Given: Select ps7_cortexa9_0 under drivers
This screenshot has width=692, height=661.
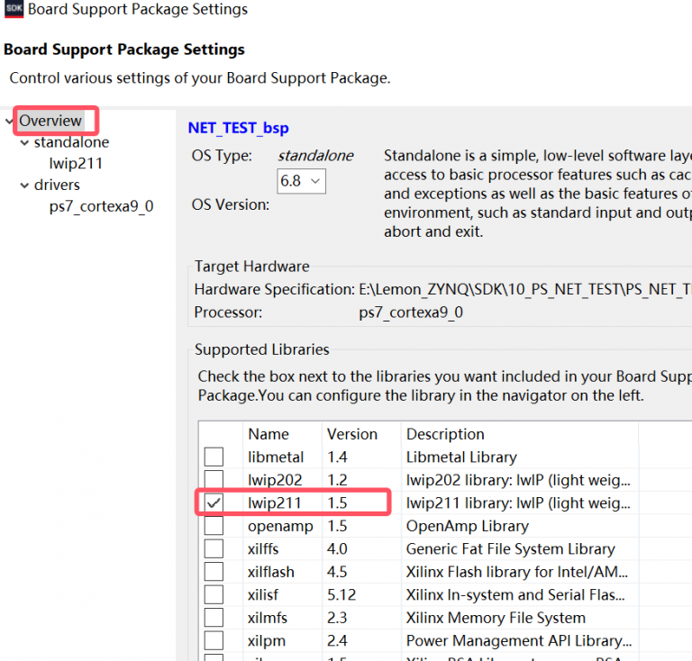Looking at the screenshot, I should [x=101, y=206].
